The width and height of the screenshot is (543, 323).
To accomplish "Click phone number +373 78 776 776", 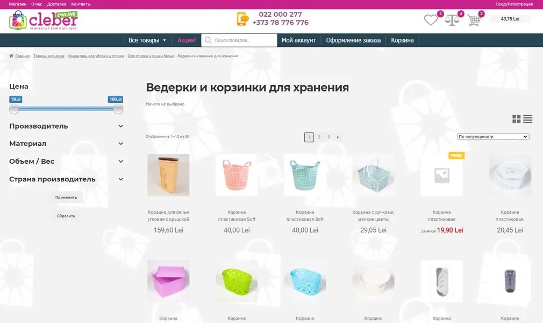I will [280, 23].
